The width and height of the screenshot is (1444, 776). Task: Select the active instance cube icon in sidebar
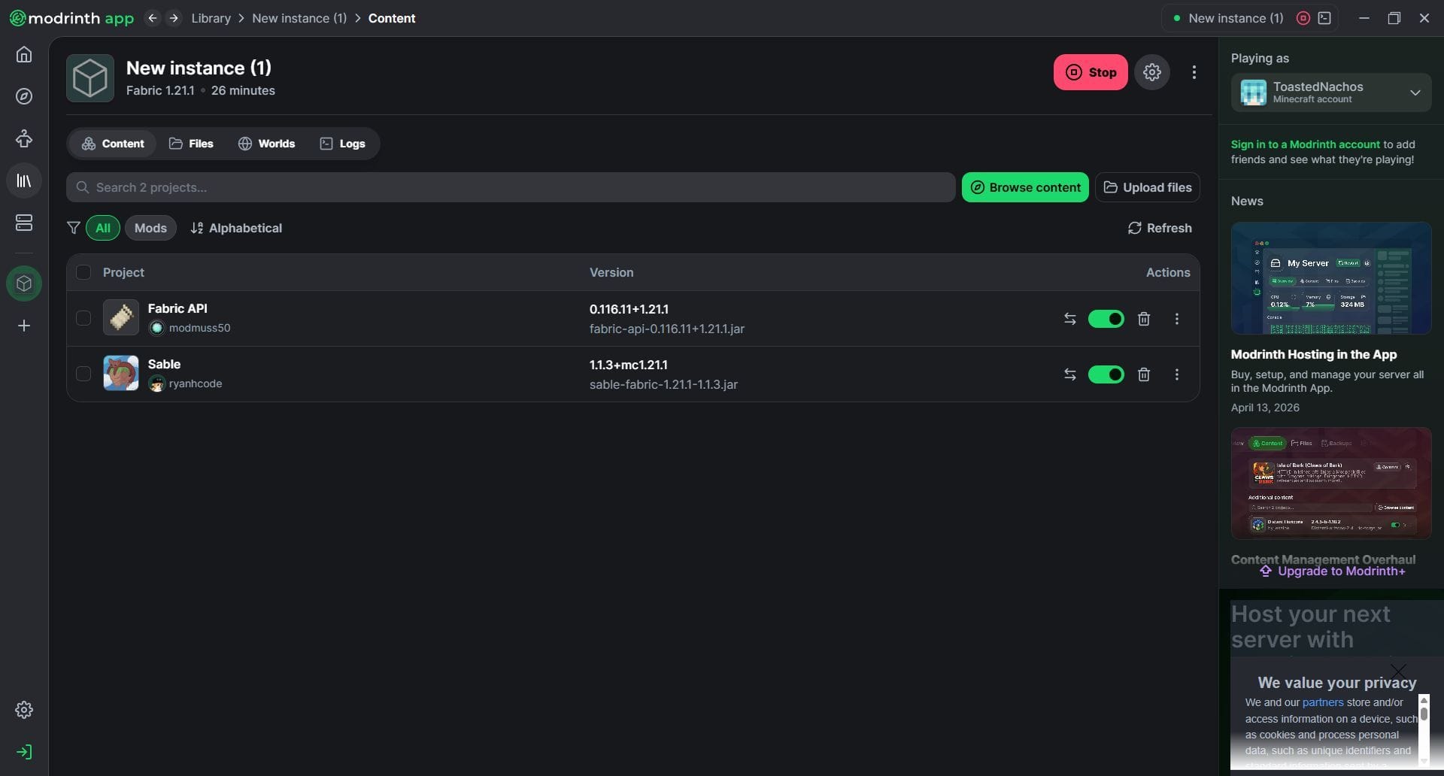(24, 283)
